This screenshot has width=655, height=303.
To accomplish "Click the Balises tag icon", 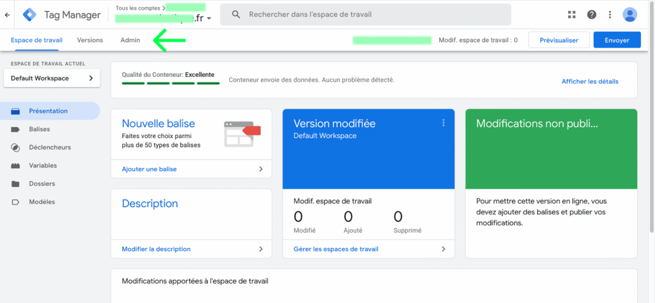I will point(15,129).
